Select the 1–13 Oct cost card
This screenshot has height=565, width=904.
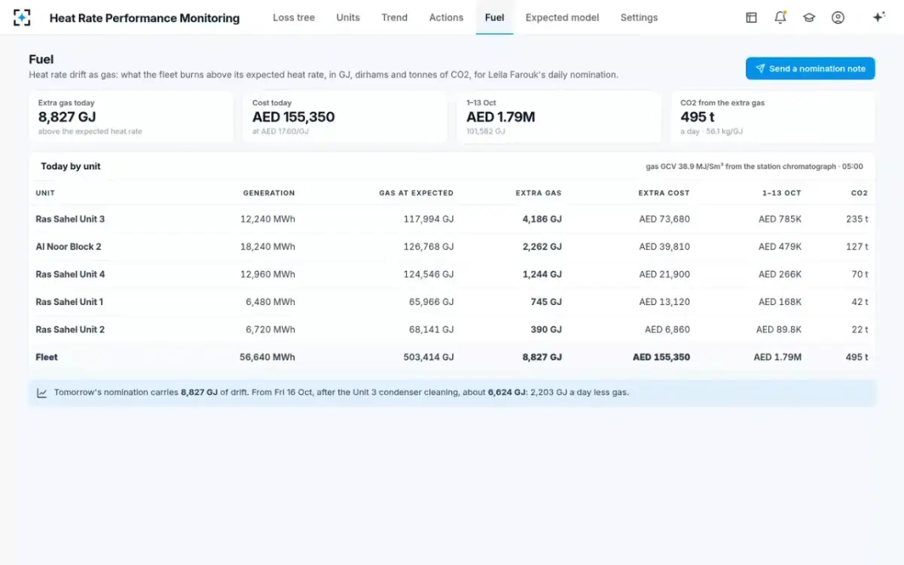pyautogui.click(x=559, y=118)
